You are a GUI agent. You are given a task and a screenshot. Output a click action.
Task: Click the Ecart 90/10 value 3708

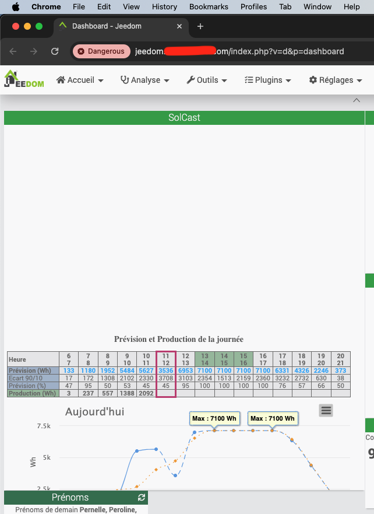point(166,378)
